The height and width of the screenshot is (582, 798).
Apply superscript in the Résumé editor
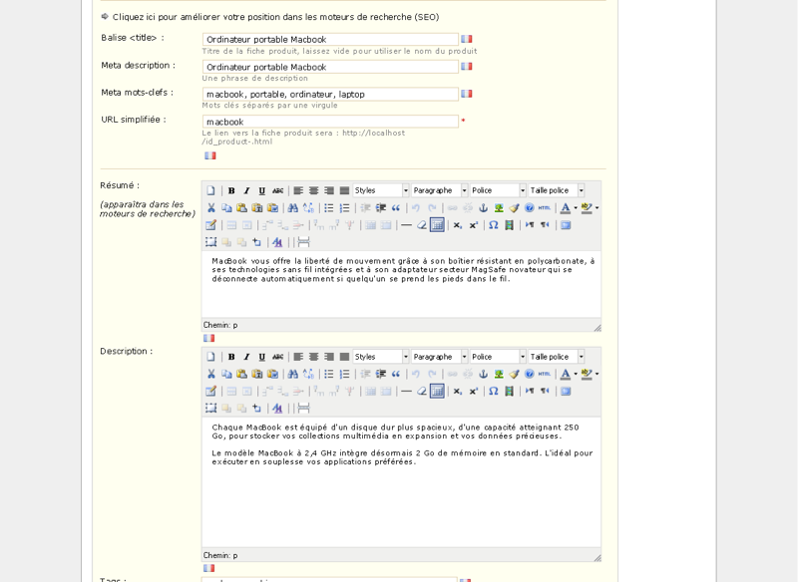(x=473, y=225)
